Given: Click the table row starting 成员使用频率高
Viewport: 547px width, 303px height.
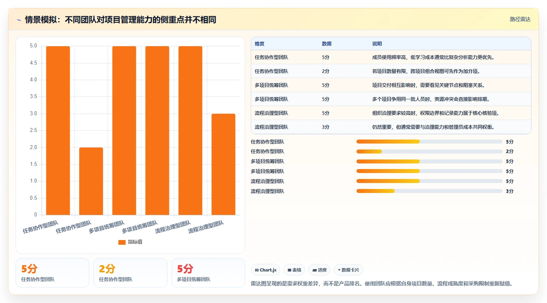Looking at the screenshot, I should (391, 57).
